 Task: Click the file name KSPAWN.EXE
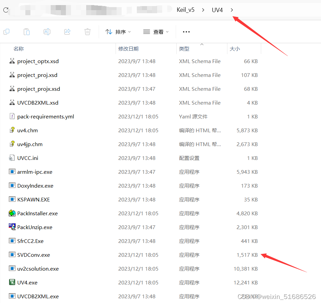pyautogui.click(x=33, y=199)
